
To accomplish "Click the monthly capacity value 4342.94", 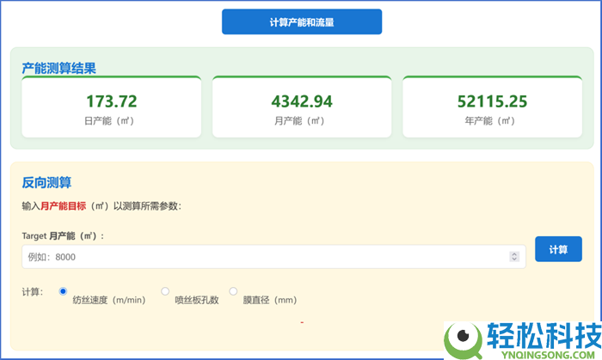I will pos(302,101).
